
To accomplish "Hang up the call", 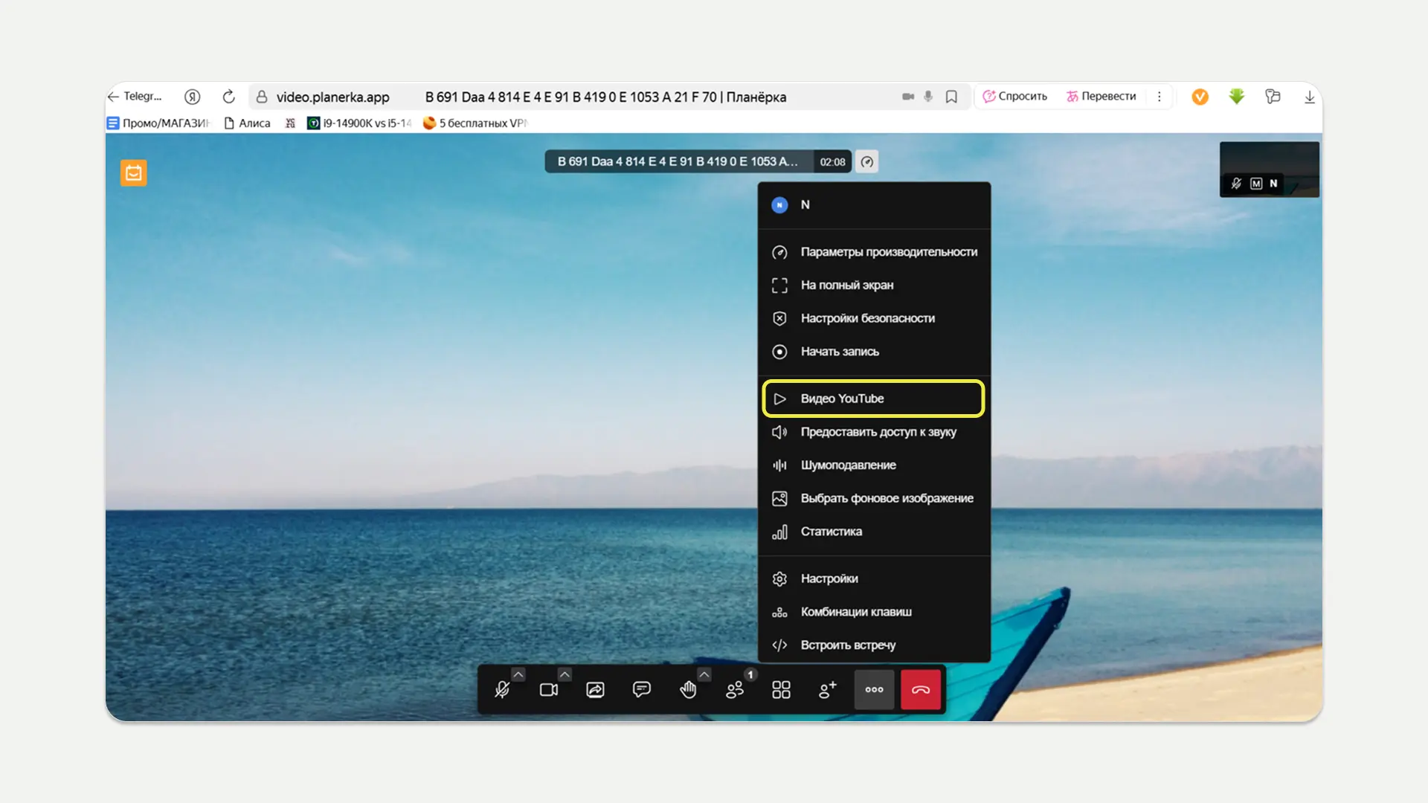I will click(x=921, y=690).
